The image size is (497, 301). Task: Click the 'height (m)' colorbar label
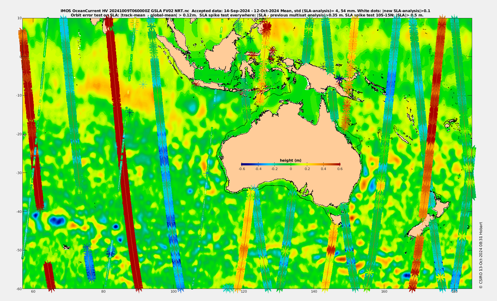point(290,160)
